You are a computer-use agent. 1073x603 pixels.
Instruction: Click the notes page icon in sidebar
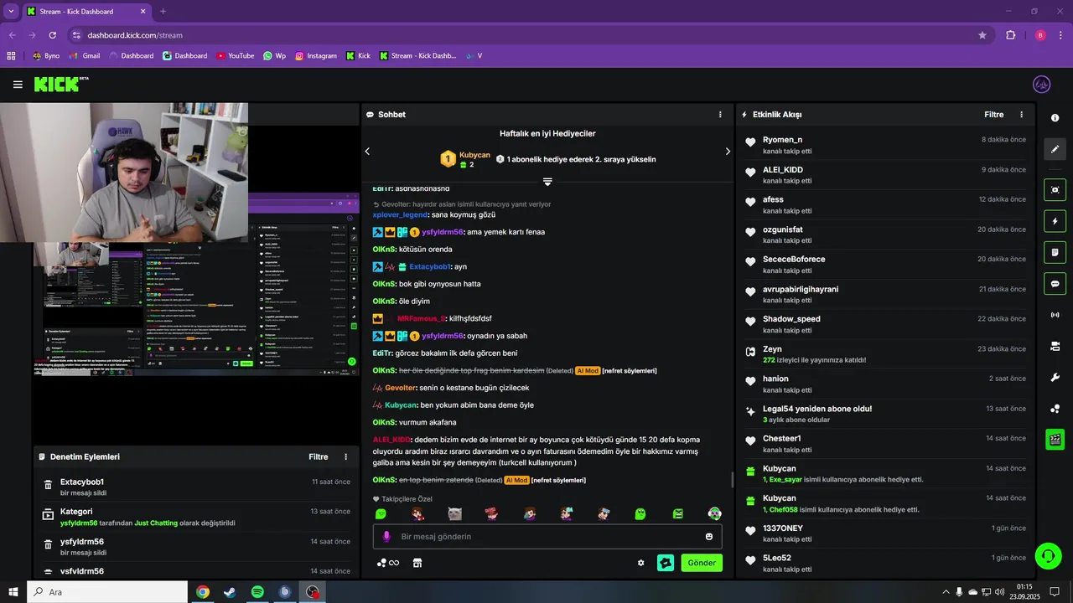coord(1055,252)
